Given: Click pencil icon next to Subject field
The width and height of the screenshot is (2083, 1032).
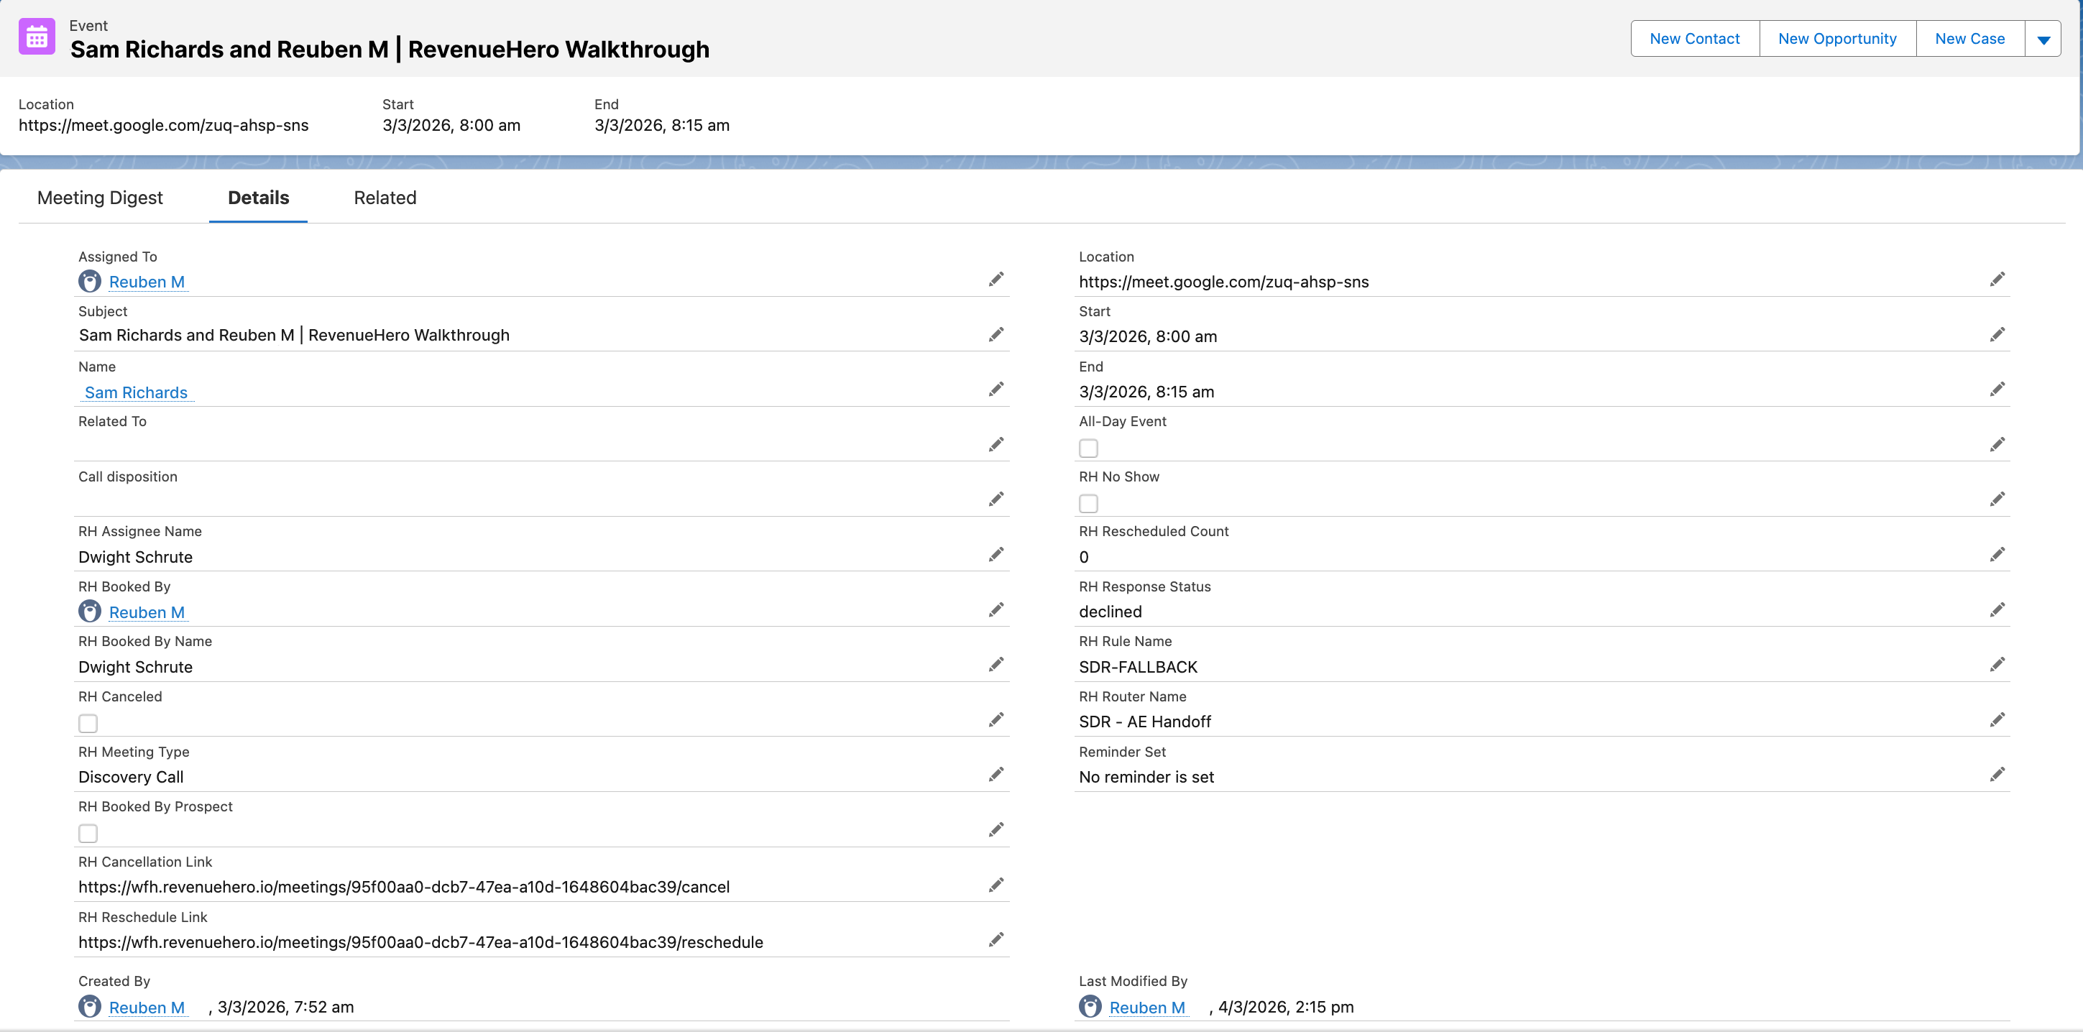Looking at the screenshot, I should 995,335.
